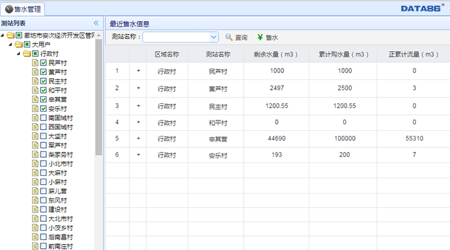450x250 pixels.
Task: Sort by the 剩余水量 (m3) column header
Action: pyautogui.click(x=276, y=54)
